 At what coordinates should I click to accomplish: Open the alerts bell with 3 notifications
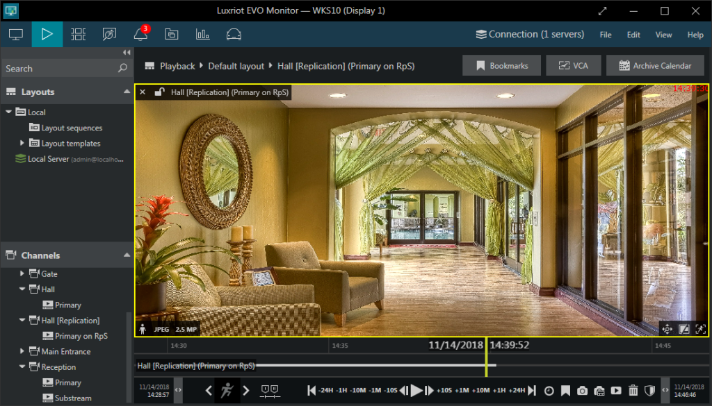coord(140,35)
